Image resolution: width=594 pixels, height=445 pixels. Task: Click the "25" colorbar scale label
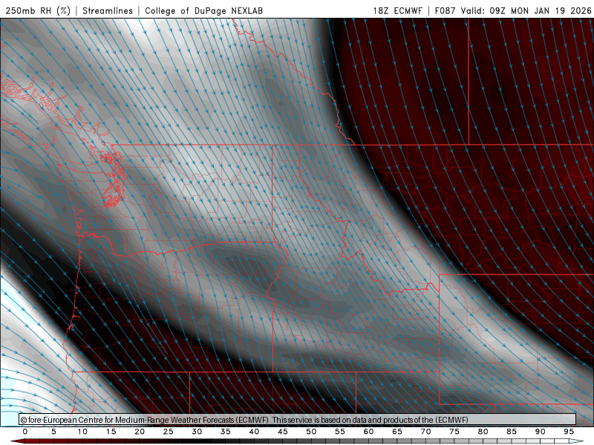[169, 432]
